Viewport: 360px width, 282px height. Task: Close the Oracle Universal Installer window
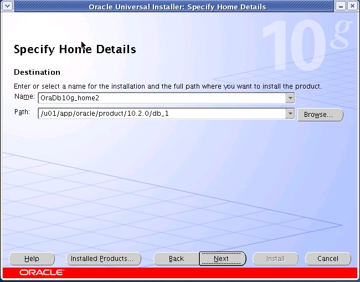click(x=352, y=6)
